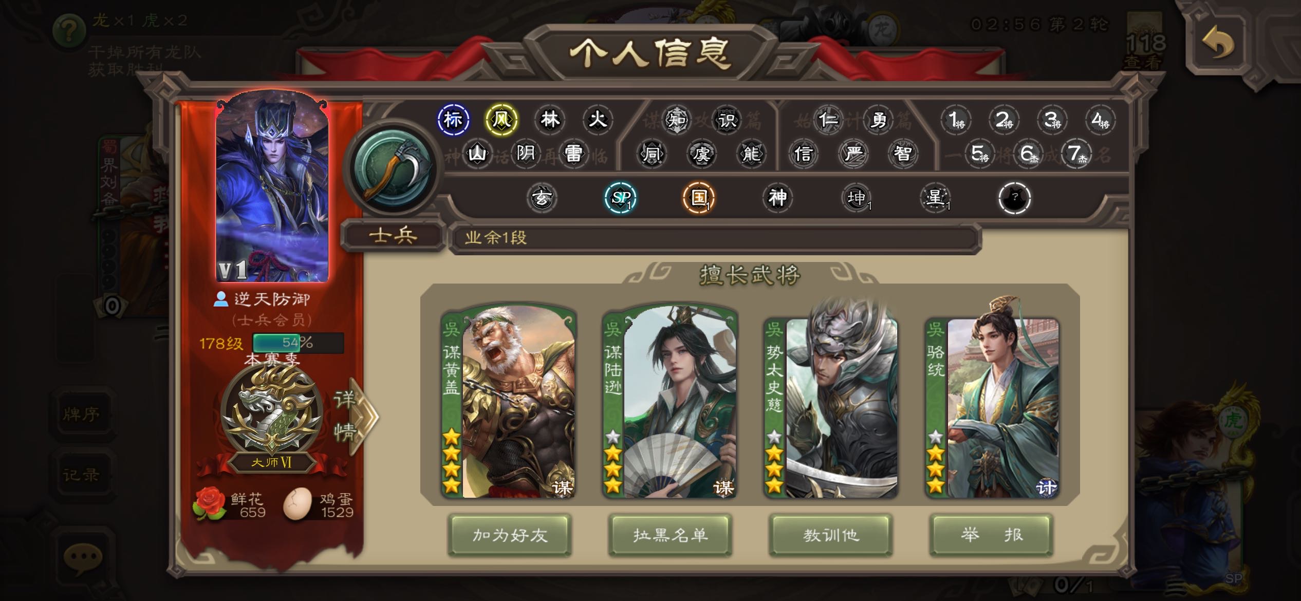Click the 54% experience progress bar

(298, 343)
